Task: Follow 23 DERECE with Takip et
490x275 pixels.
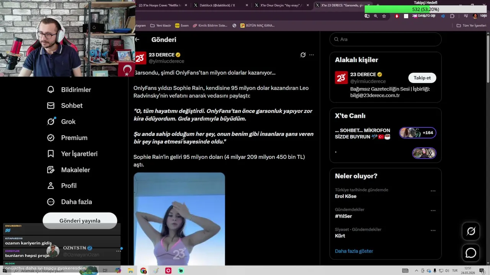Action: [x=422, y=78]
